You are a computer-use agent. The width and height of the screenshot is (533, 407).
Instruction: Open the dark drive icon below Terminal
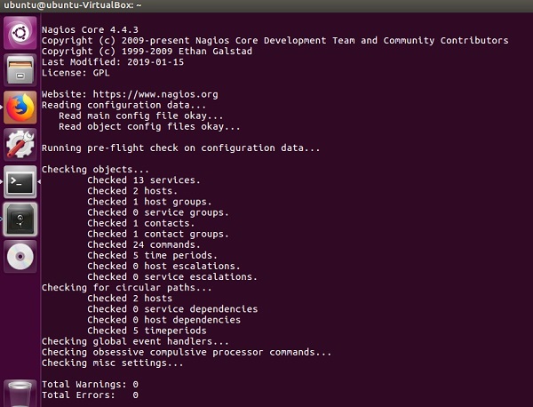click(20, 219)
